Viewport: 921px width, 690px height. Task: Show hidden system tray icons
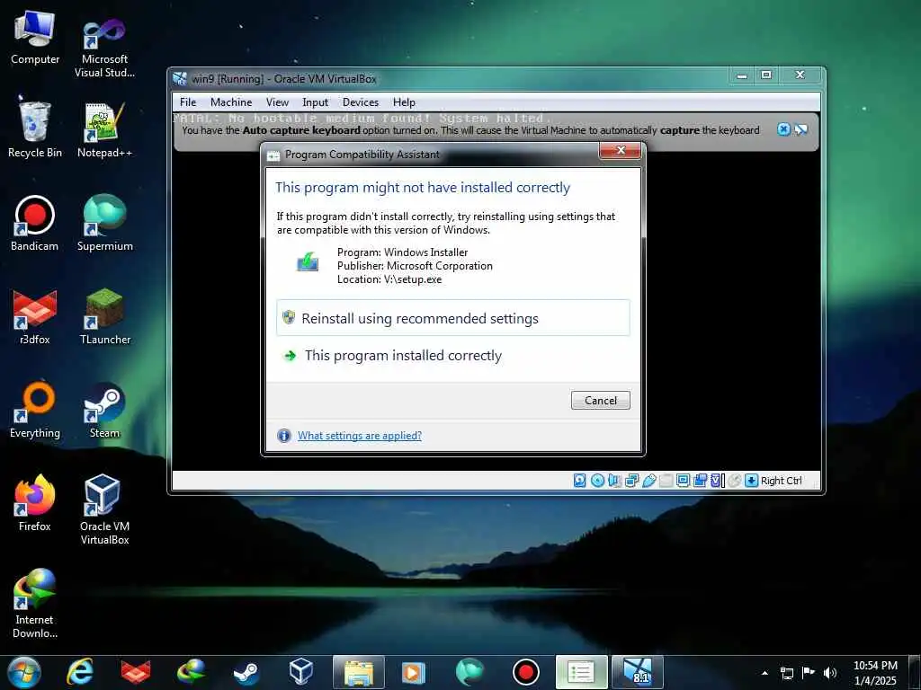pos(765,673)
